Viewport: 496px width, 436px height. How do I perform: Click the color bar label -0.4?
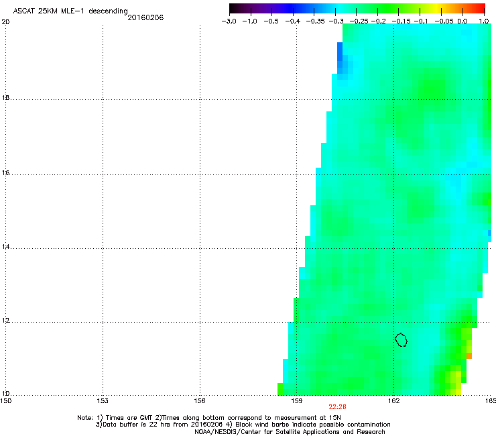293,21
